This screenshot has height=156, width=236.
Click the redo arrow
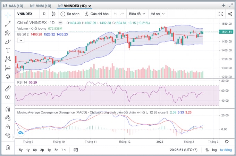pyautogui.click(x=122, y=14)
